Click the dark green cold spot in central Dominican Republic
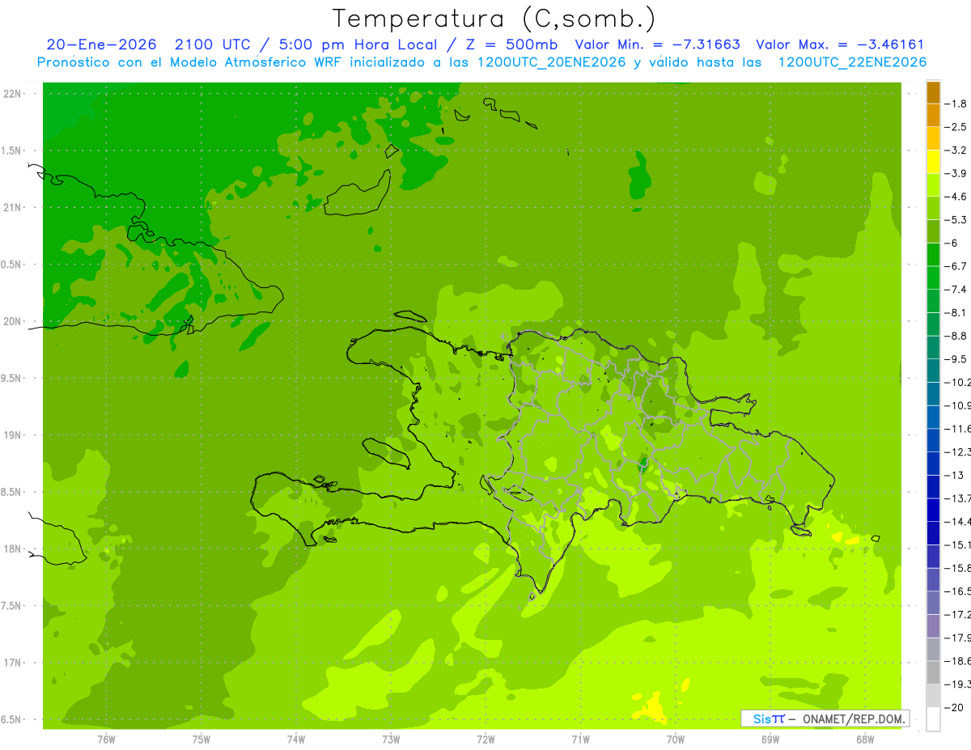 642,464
